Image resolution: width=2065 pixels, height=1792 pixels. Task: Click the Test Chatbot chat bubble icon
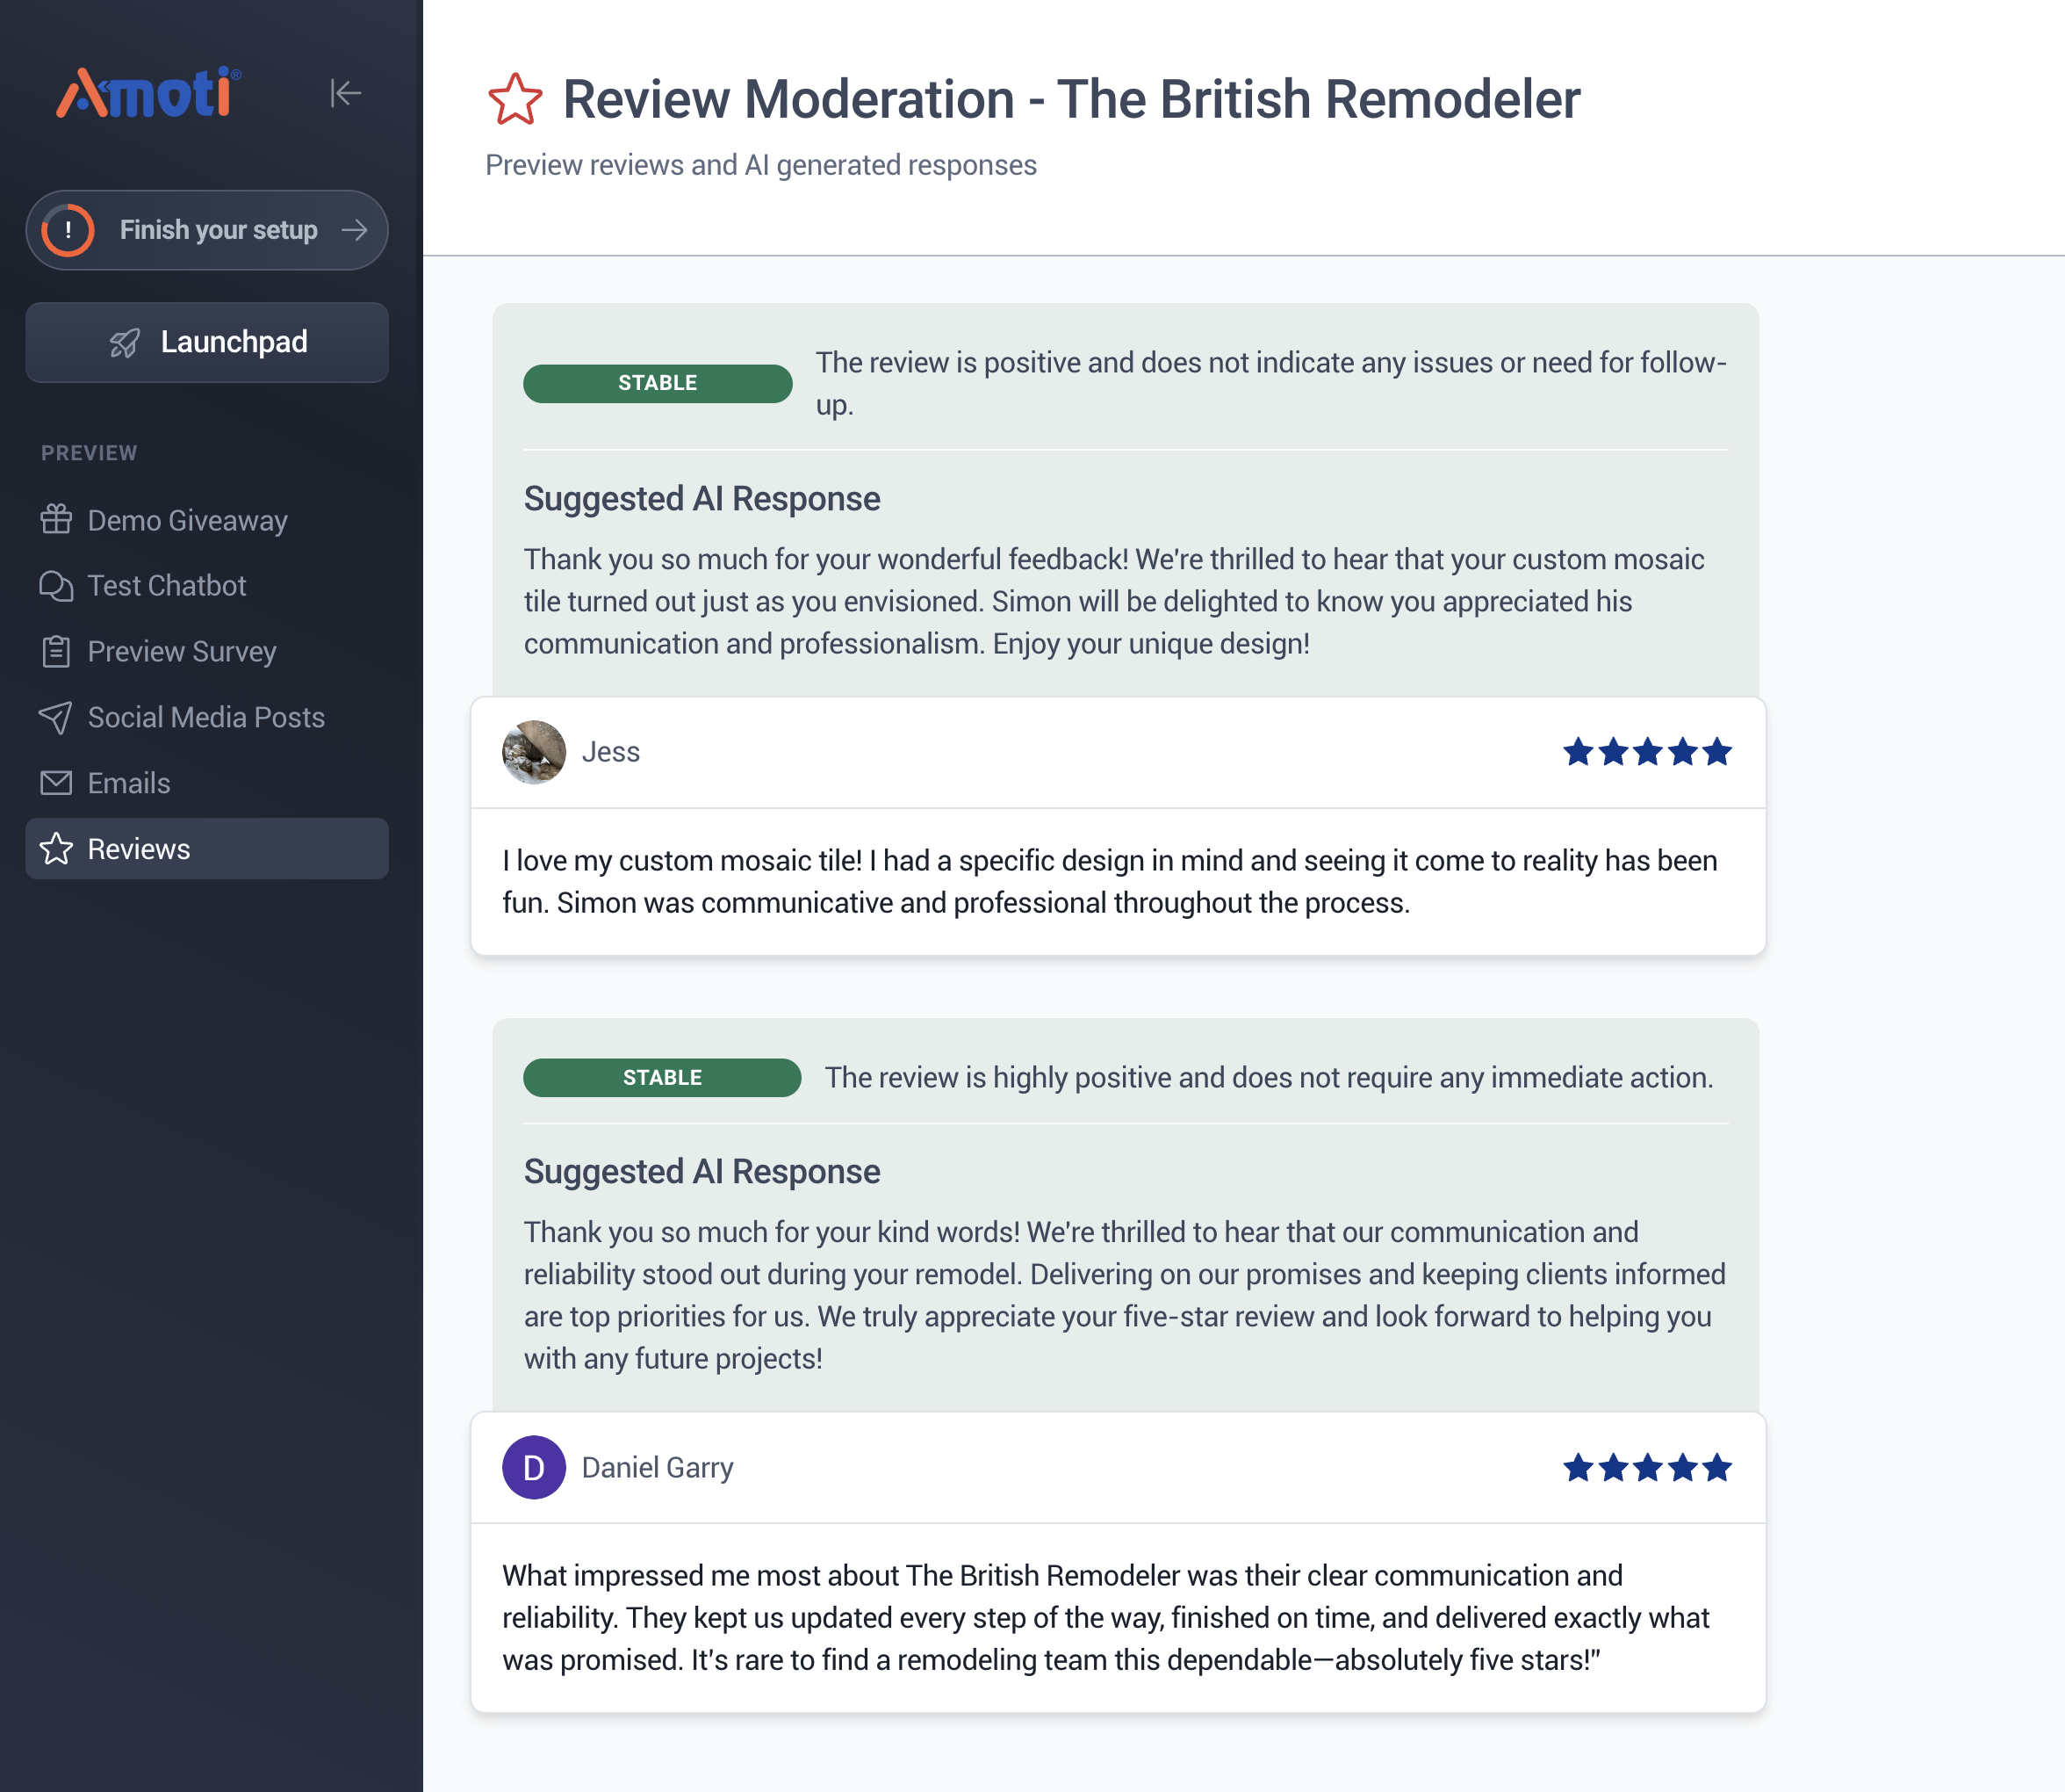click(x=56, y=586)
